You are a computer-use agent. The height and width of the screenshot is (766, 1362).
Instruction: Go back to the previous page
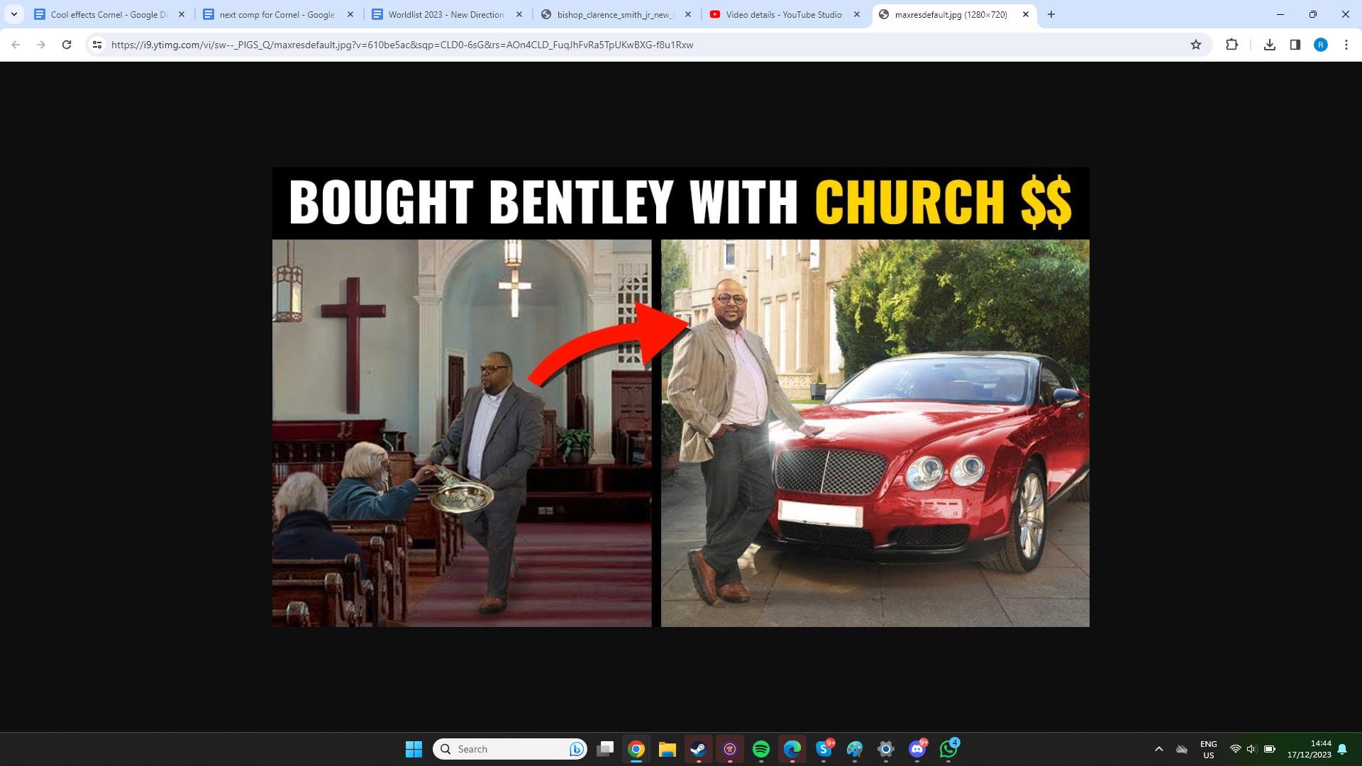[16, 45]
